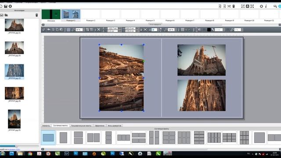This screenshot has width=281, height=158.
Task: Open program info with the i icon
Action: [x=266, y=6]
